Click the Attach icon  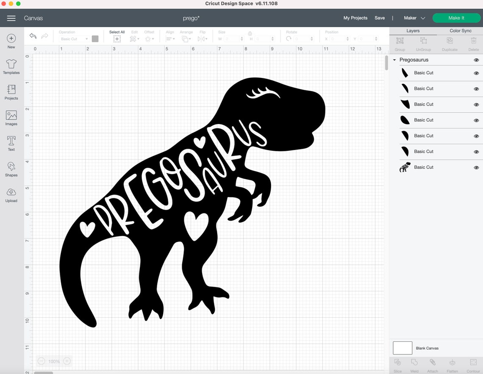click(433, 365)
